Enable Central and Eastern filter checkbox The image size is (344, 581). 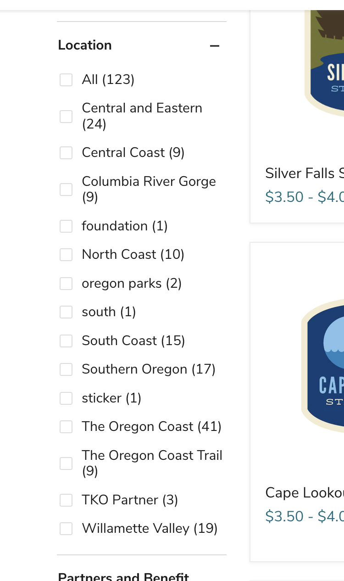(x=66, y=116)
